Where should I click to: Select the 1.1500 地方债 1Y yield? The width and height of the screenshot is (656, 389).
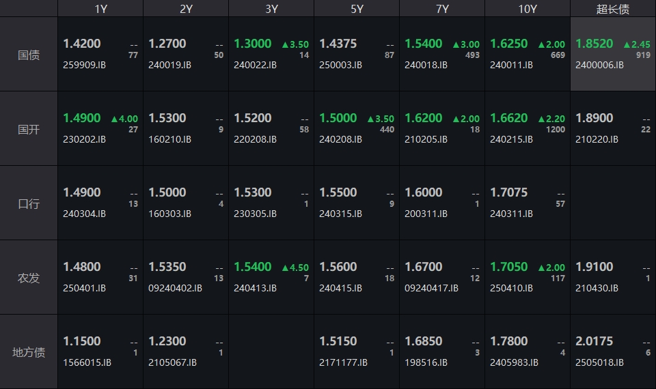point(81,341)
